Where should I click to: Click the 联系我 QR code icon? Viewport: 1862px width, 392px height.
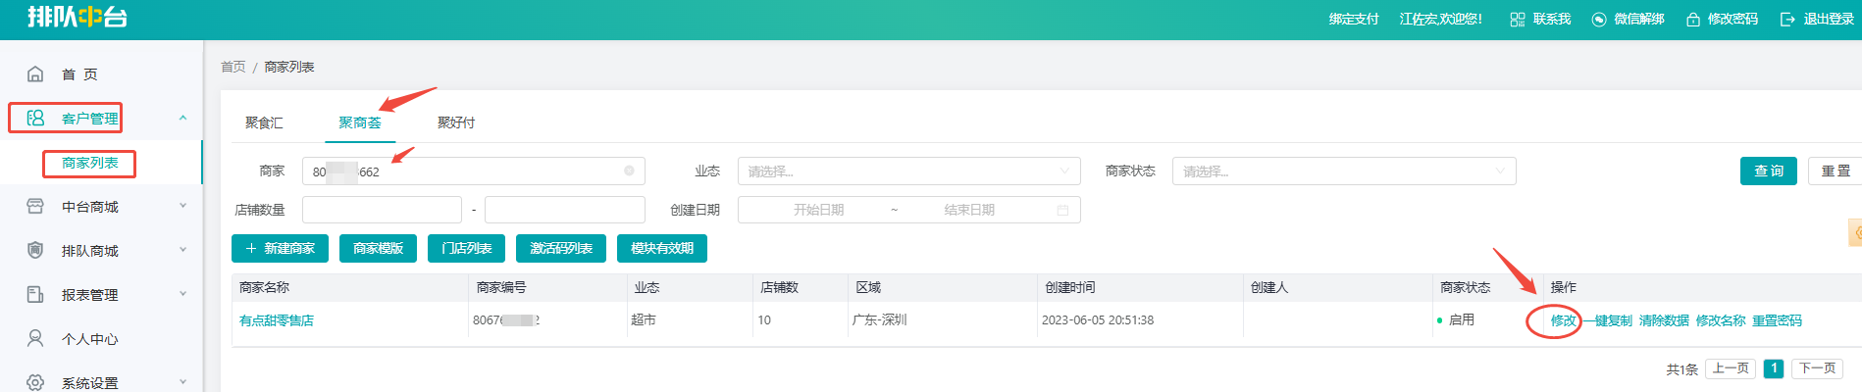(x=1518, y=20)
